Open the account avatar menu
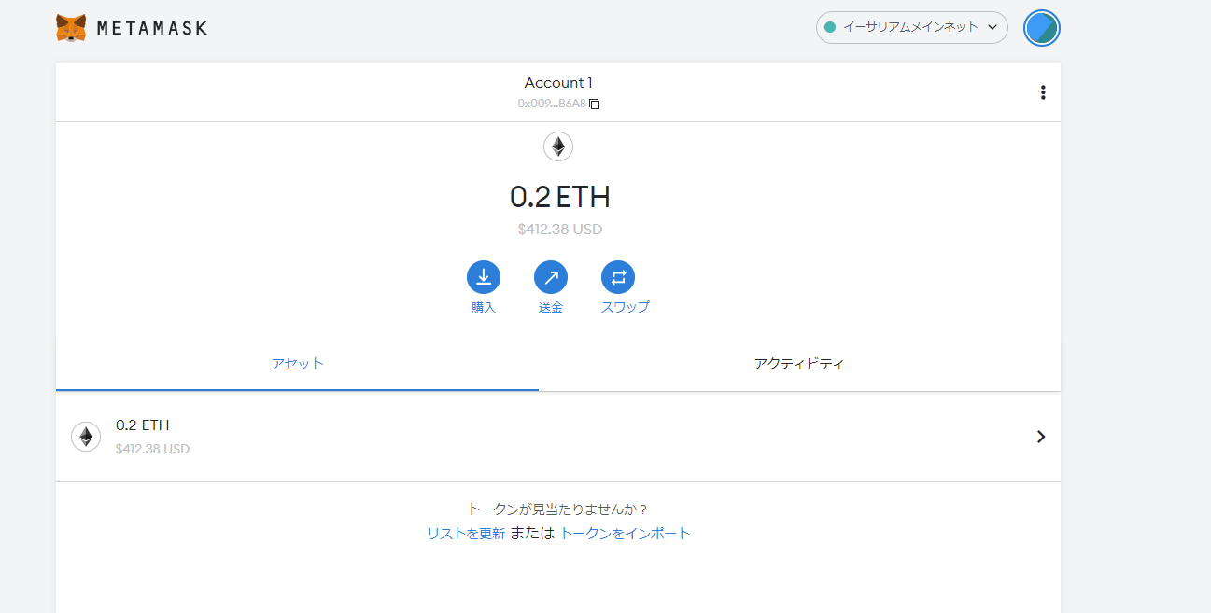The width and height of the screenshot is (1211, 613). (1041, 28)
